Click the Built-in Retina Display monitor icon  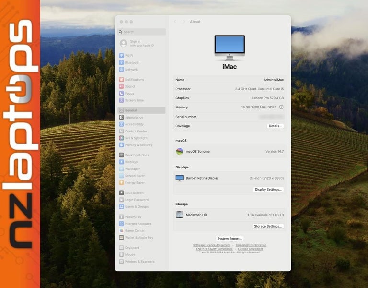pos(180,178)
